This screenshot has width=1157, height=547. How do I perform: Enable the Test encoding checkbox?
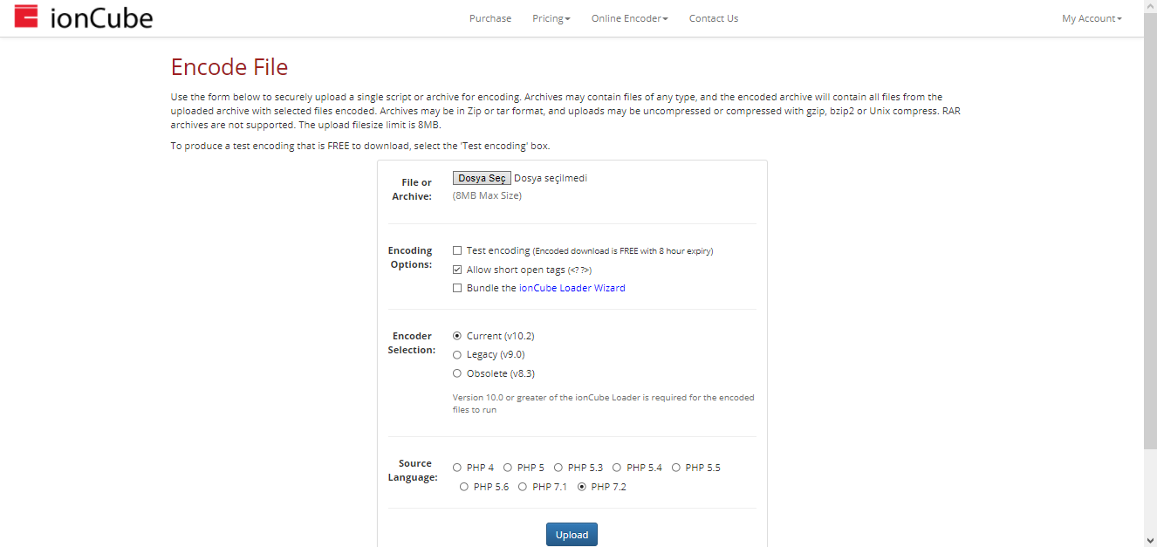point(457,250)
